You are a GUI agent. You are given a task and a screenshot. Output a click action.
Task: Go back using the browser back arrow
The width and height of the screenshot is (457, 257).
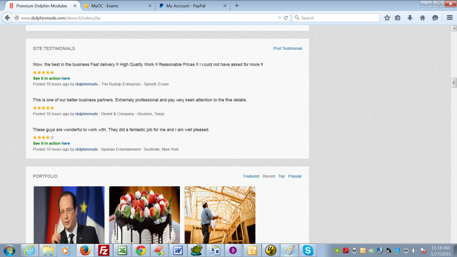point(7,18)
